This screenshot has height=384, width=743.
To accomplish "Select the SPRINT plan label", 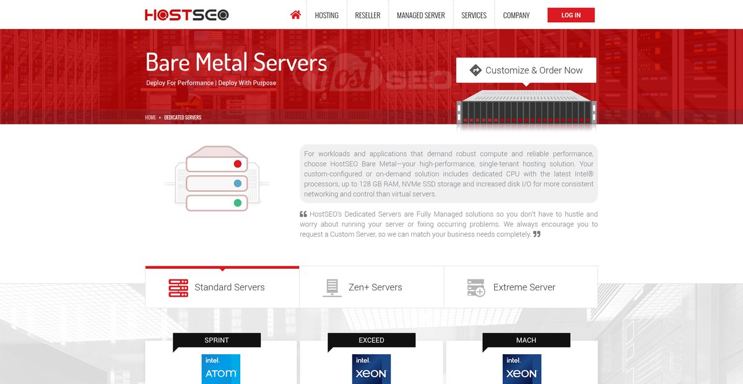I will (217, 340).
